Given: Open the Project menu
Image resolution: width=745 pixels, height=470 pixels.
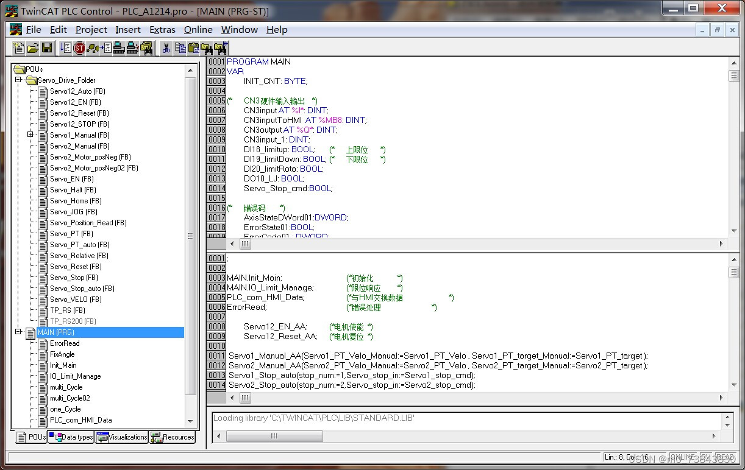Looking at the screenshot, I should [x=91, y=30].
